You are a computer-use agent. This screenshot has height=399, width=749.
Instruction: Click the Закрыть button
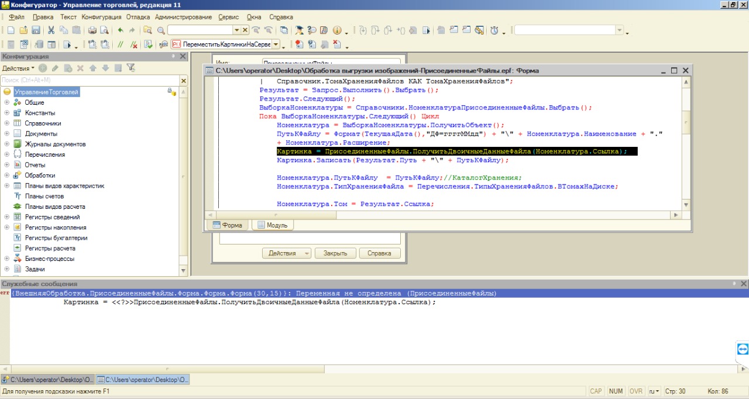[335, 253]
